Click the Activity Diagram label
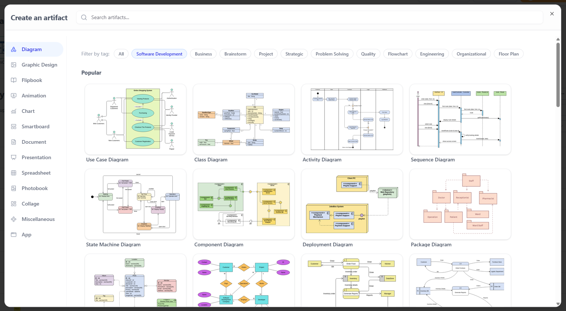 [x=322, y=160]
